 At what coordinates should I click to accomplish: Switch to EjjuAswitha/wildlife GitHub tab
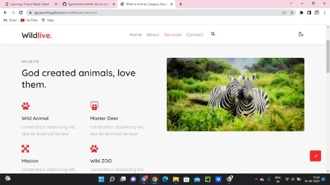[89, 4]
